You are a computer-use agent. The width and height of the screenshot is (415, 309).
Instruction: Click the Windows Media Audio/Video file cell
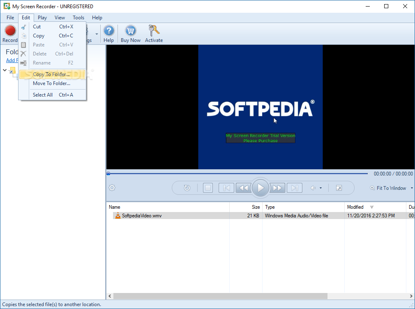coord(296,216)
